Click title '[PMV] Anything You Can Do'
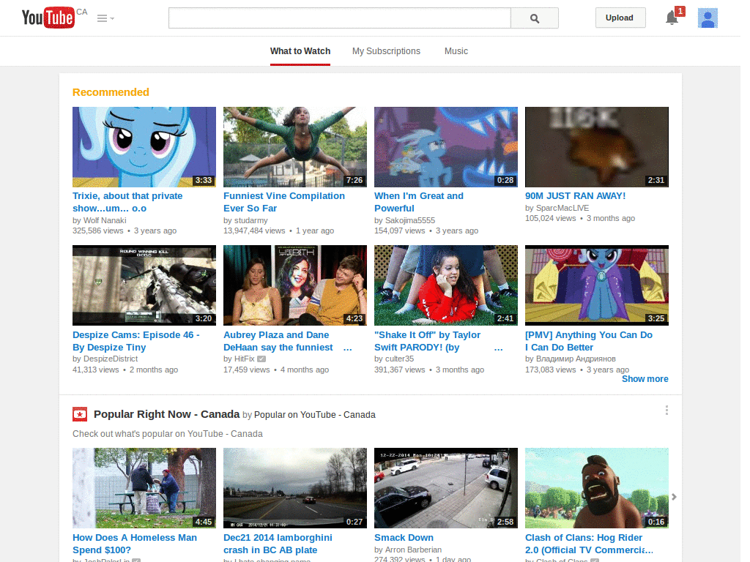The image size is (750, 562). click(x=589, y=341)
